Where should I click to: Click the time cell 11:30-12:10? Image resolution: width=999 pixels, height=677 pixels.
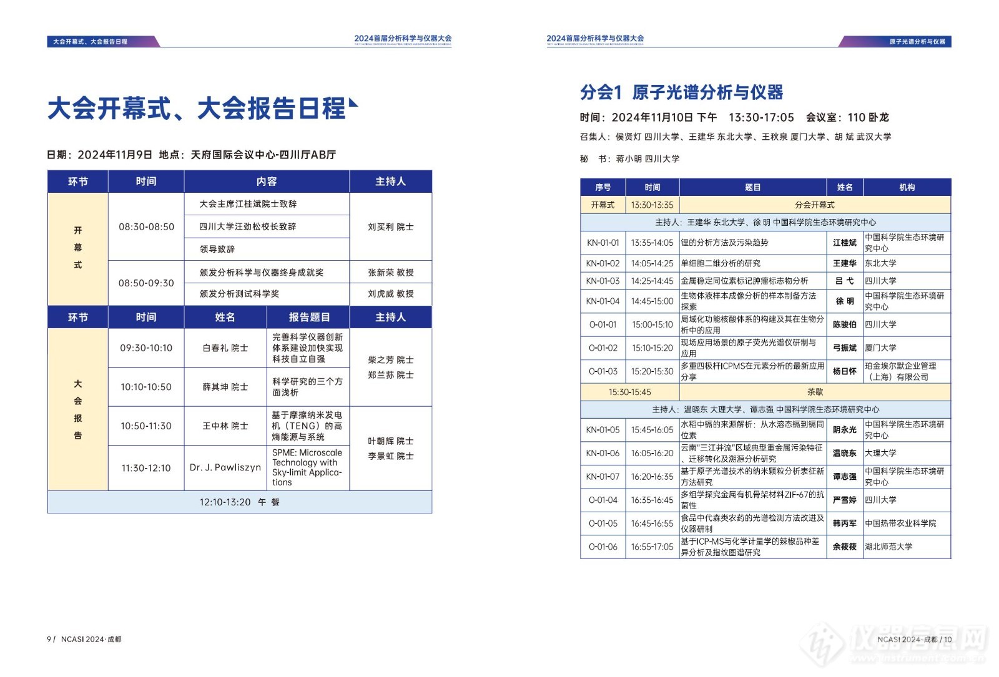(x=147, y=467)
